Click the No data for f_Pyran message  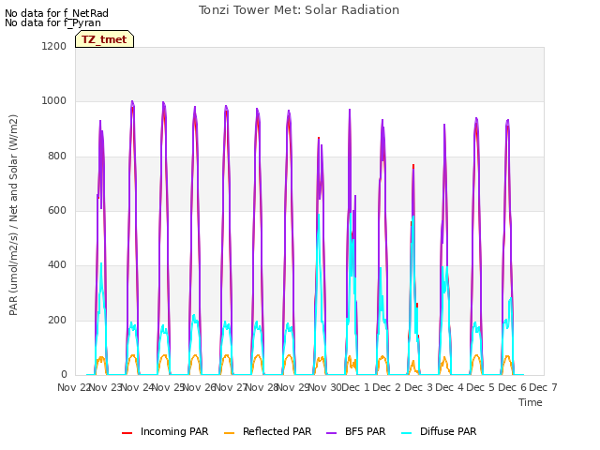coord(52,22)
